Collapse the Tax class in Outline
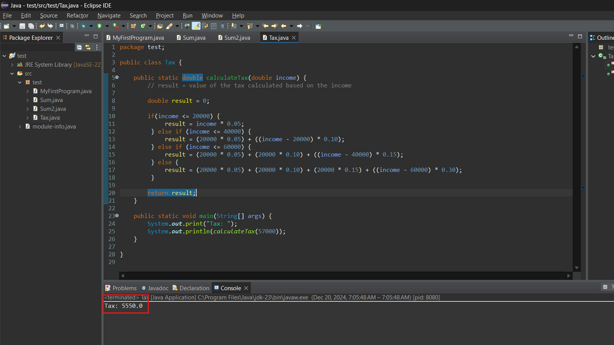614x345 pixels. (x=593, y=57)
